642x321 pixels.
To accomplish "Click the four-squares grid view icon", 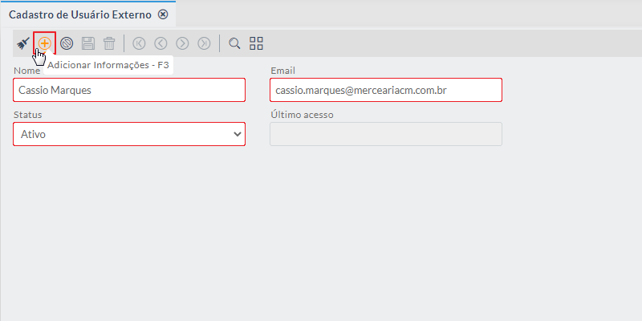I will [256, 43].
